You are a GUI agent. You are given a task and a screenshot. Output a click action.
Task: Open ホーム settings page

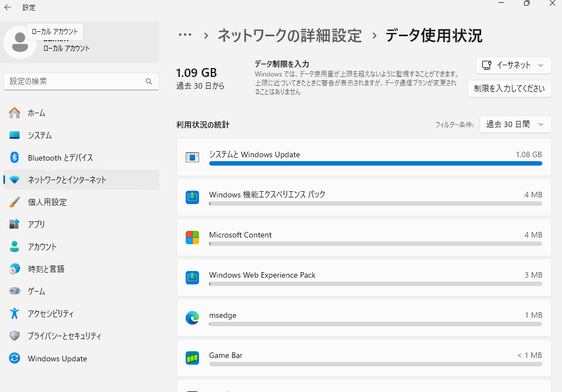click(x=81, y=113)
